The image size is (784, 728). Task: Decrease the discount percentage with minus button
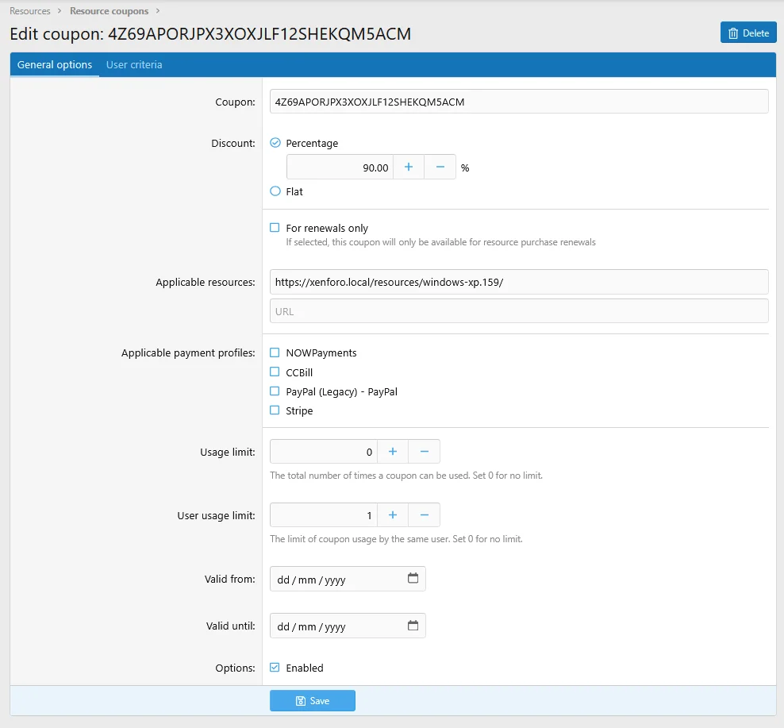pyautogui.click(x=440, y=168)
